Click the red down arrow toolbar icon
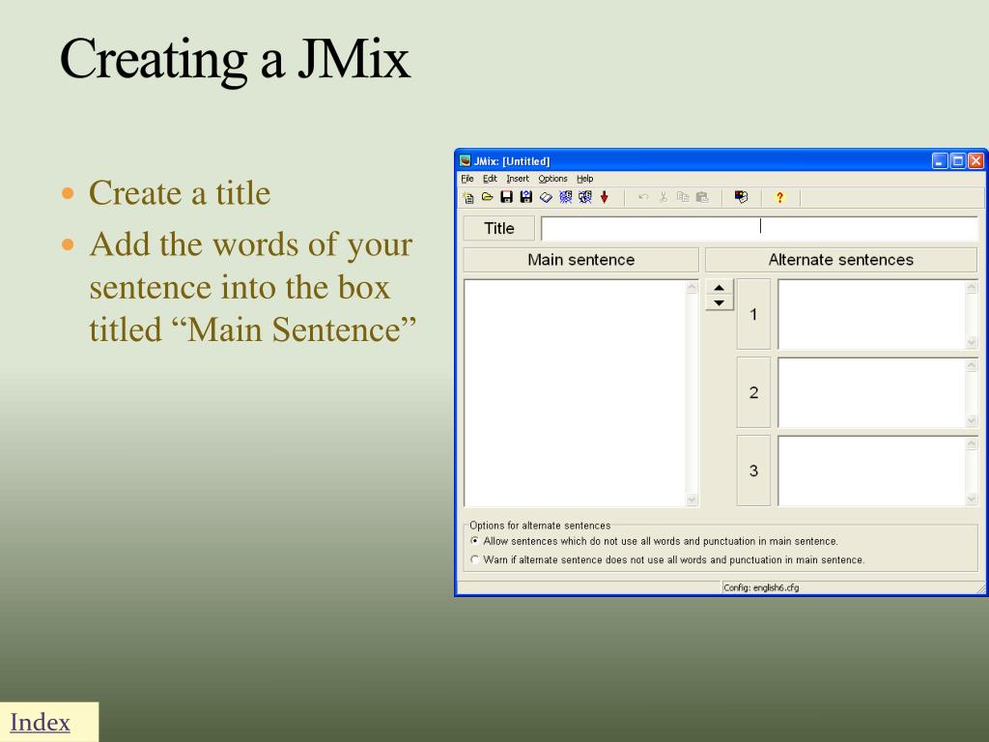This screenshot has height=742, width=989. point(605,197)
